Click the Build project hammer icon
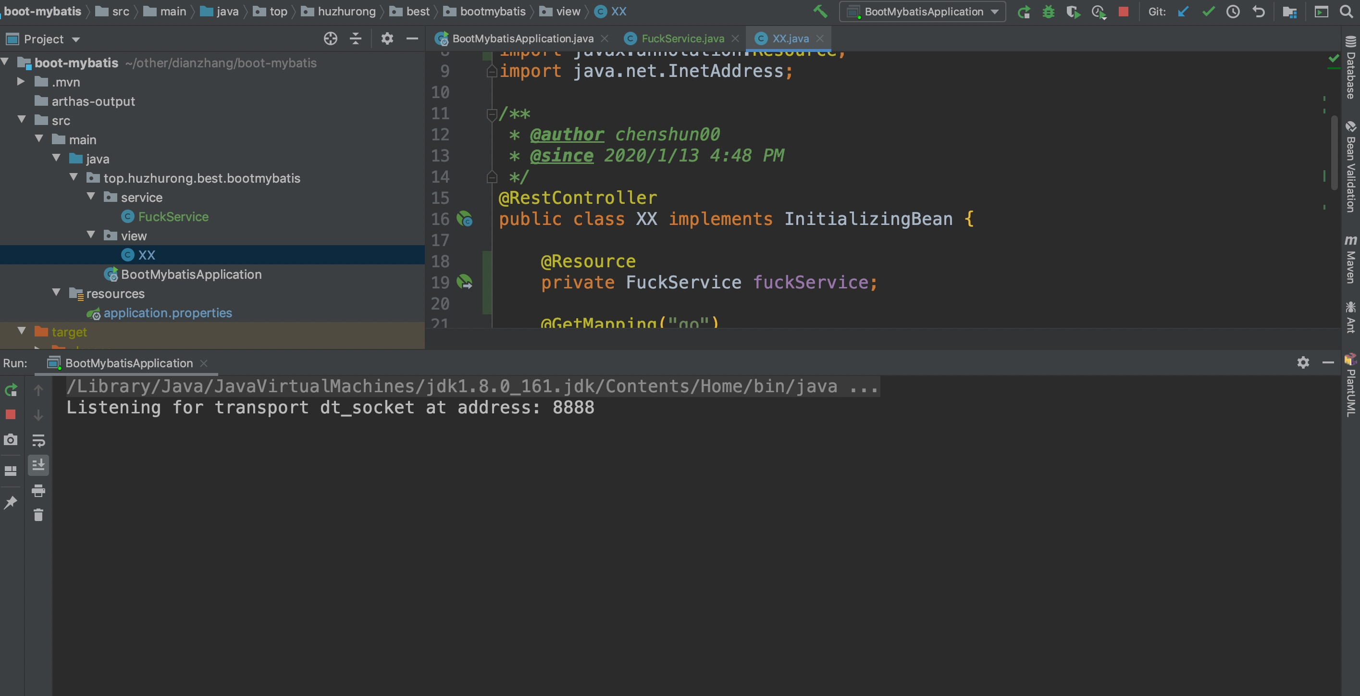The image size is (1360, 696). point(820,12)
